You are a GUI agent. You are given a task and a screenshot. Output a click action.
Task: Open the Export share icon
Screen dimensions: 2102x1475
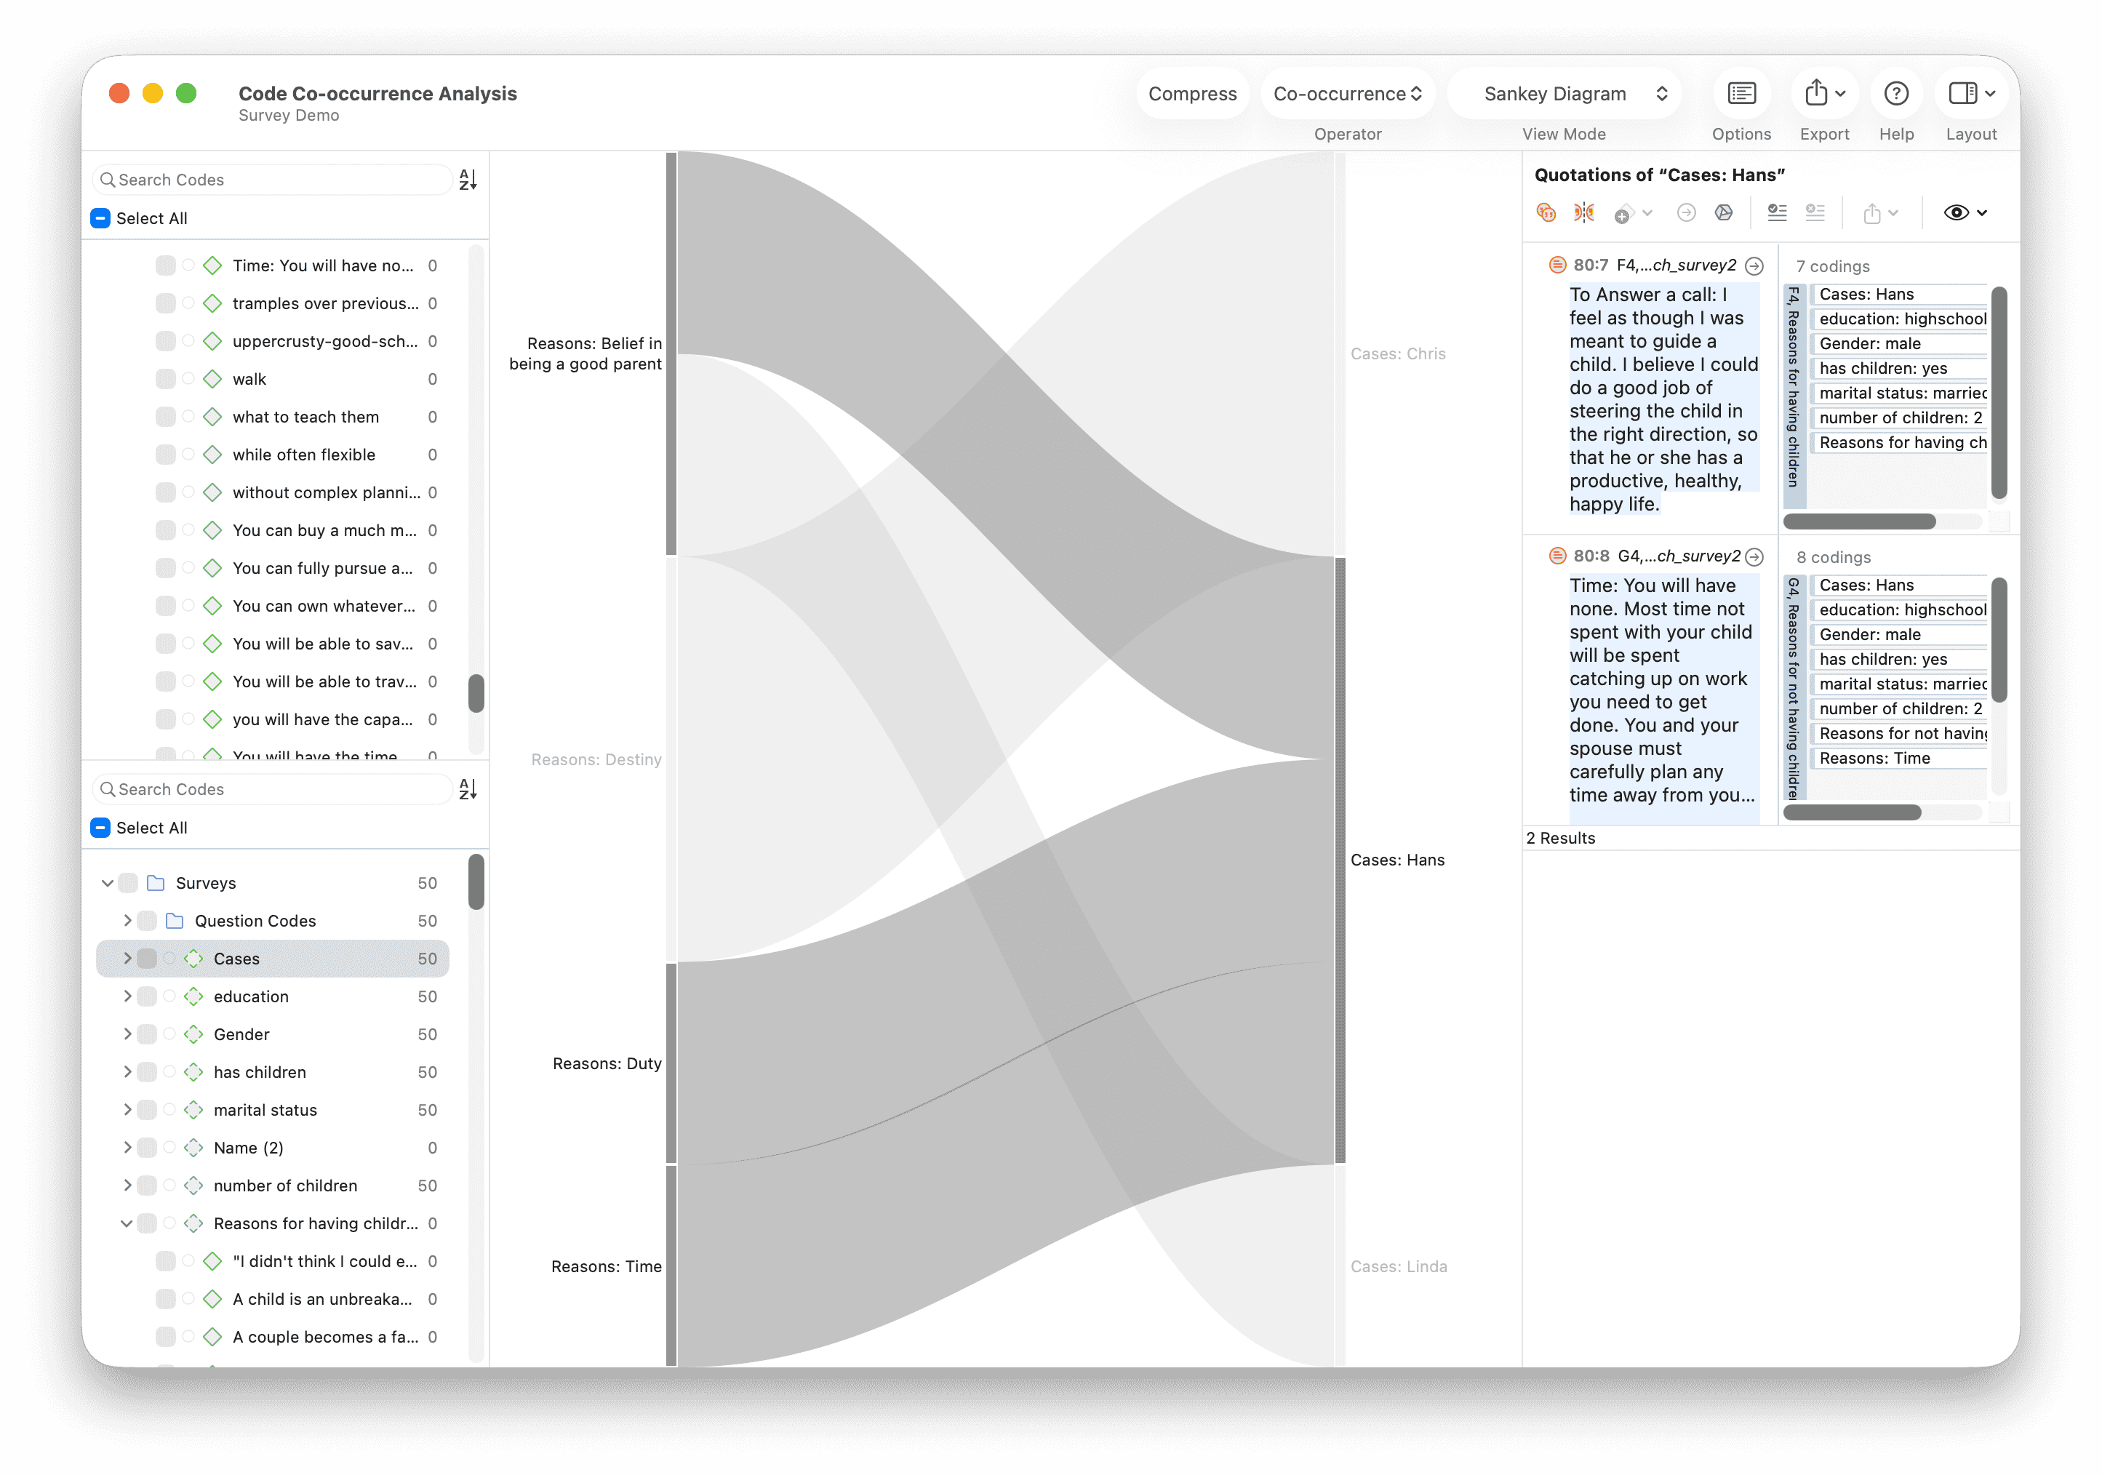pos(1825,93)
